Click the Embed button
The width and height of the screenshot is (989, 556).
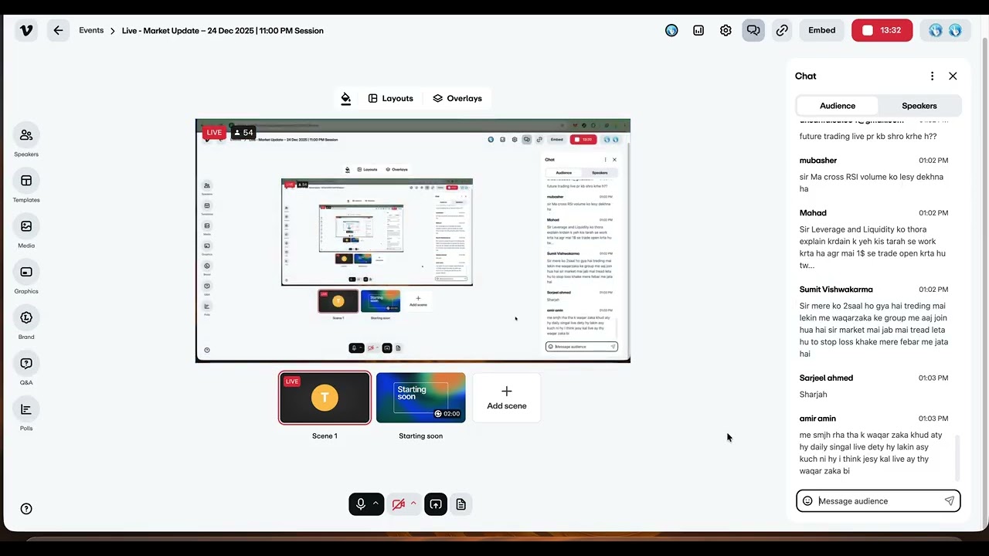tap(822, 31)
